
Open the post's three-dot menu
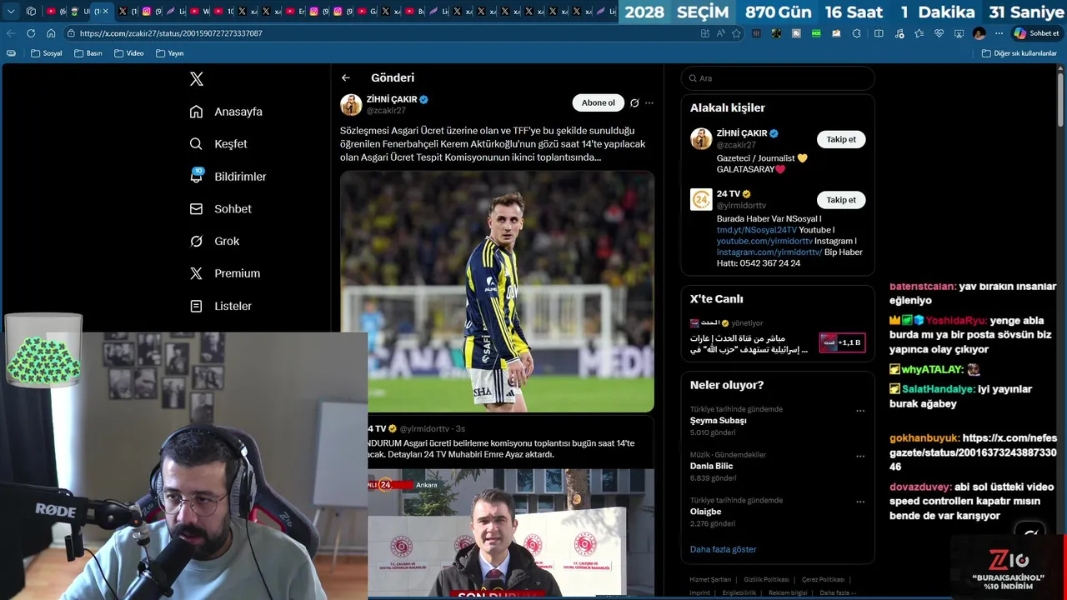click(x=649, y=102)
